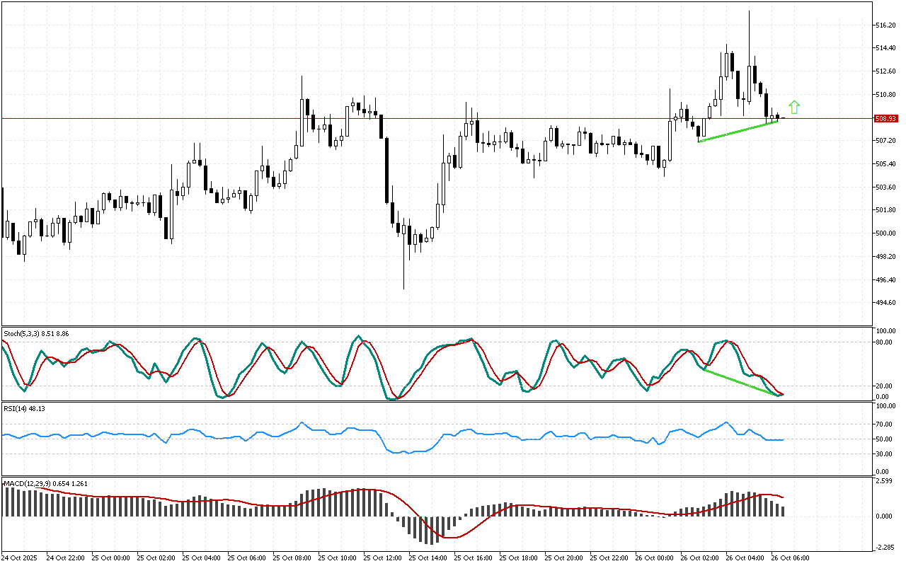Click the 2.599 value on MACD scale

click(x=885, y=481)
